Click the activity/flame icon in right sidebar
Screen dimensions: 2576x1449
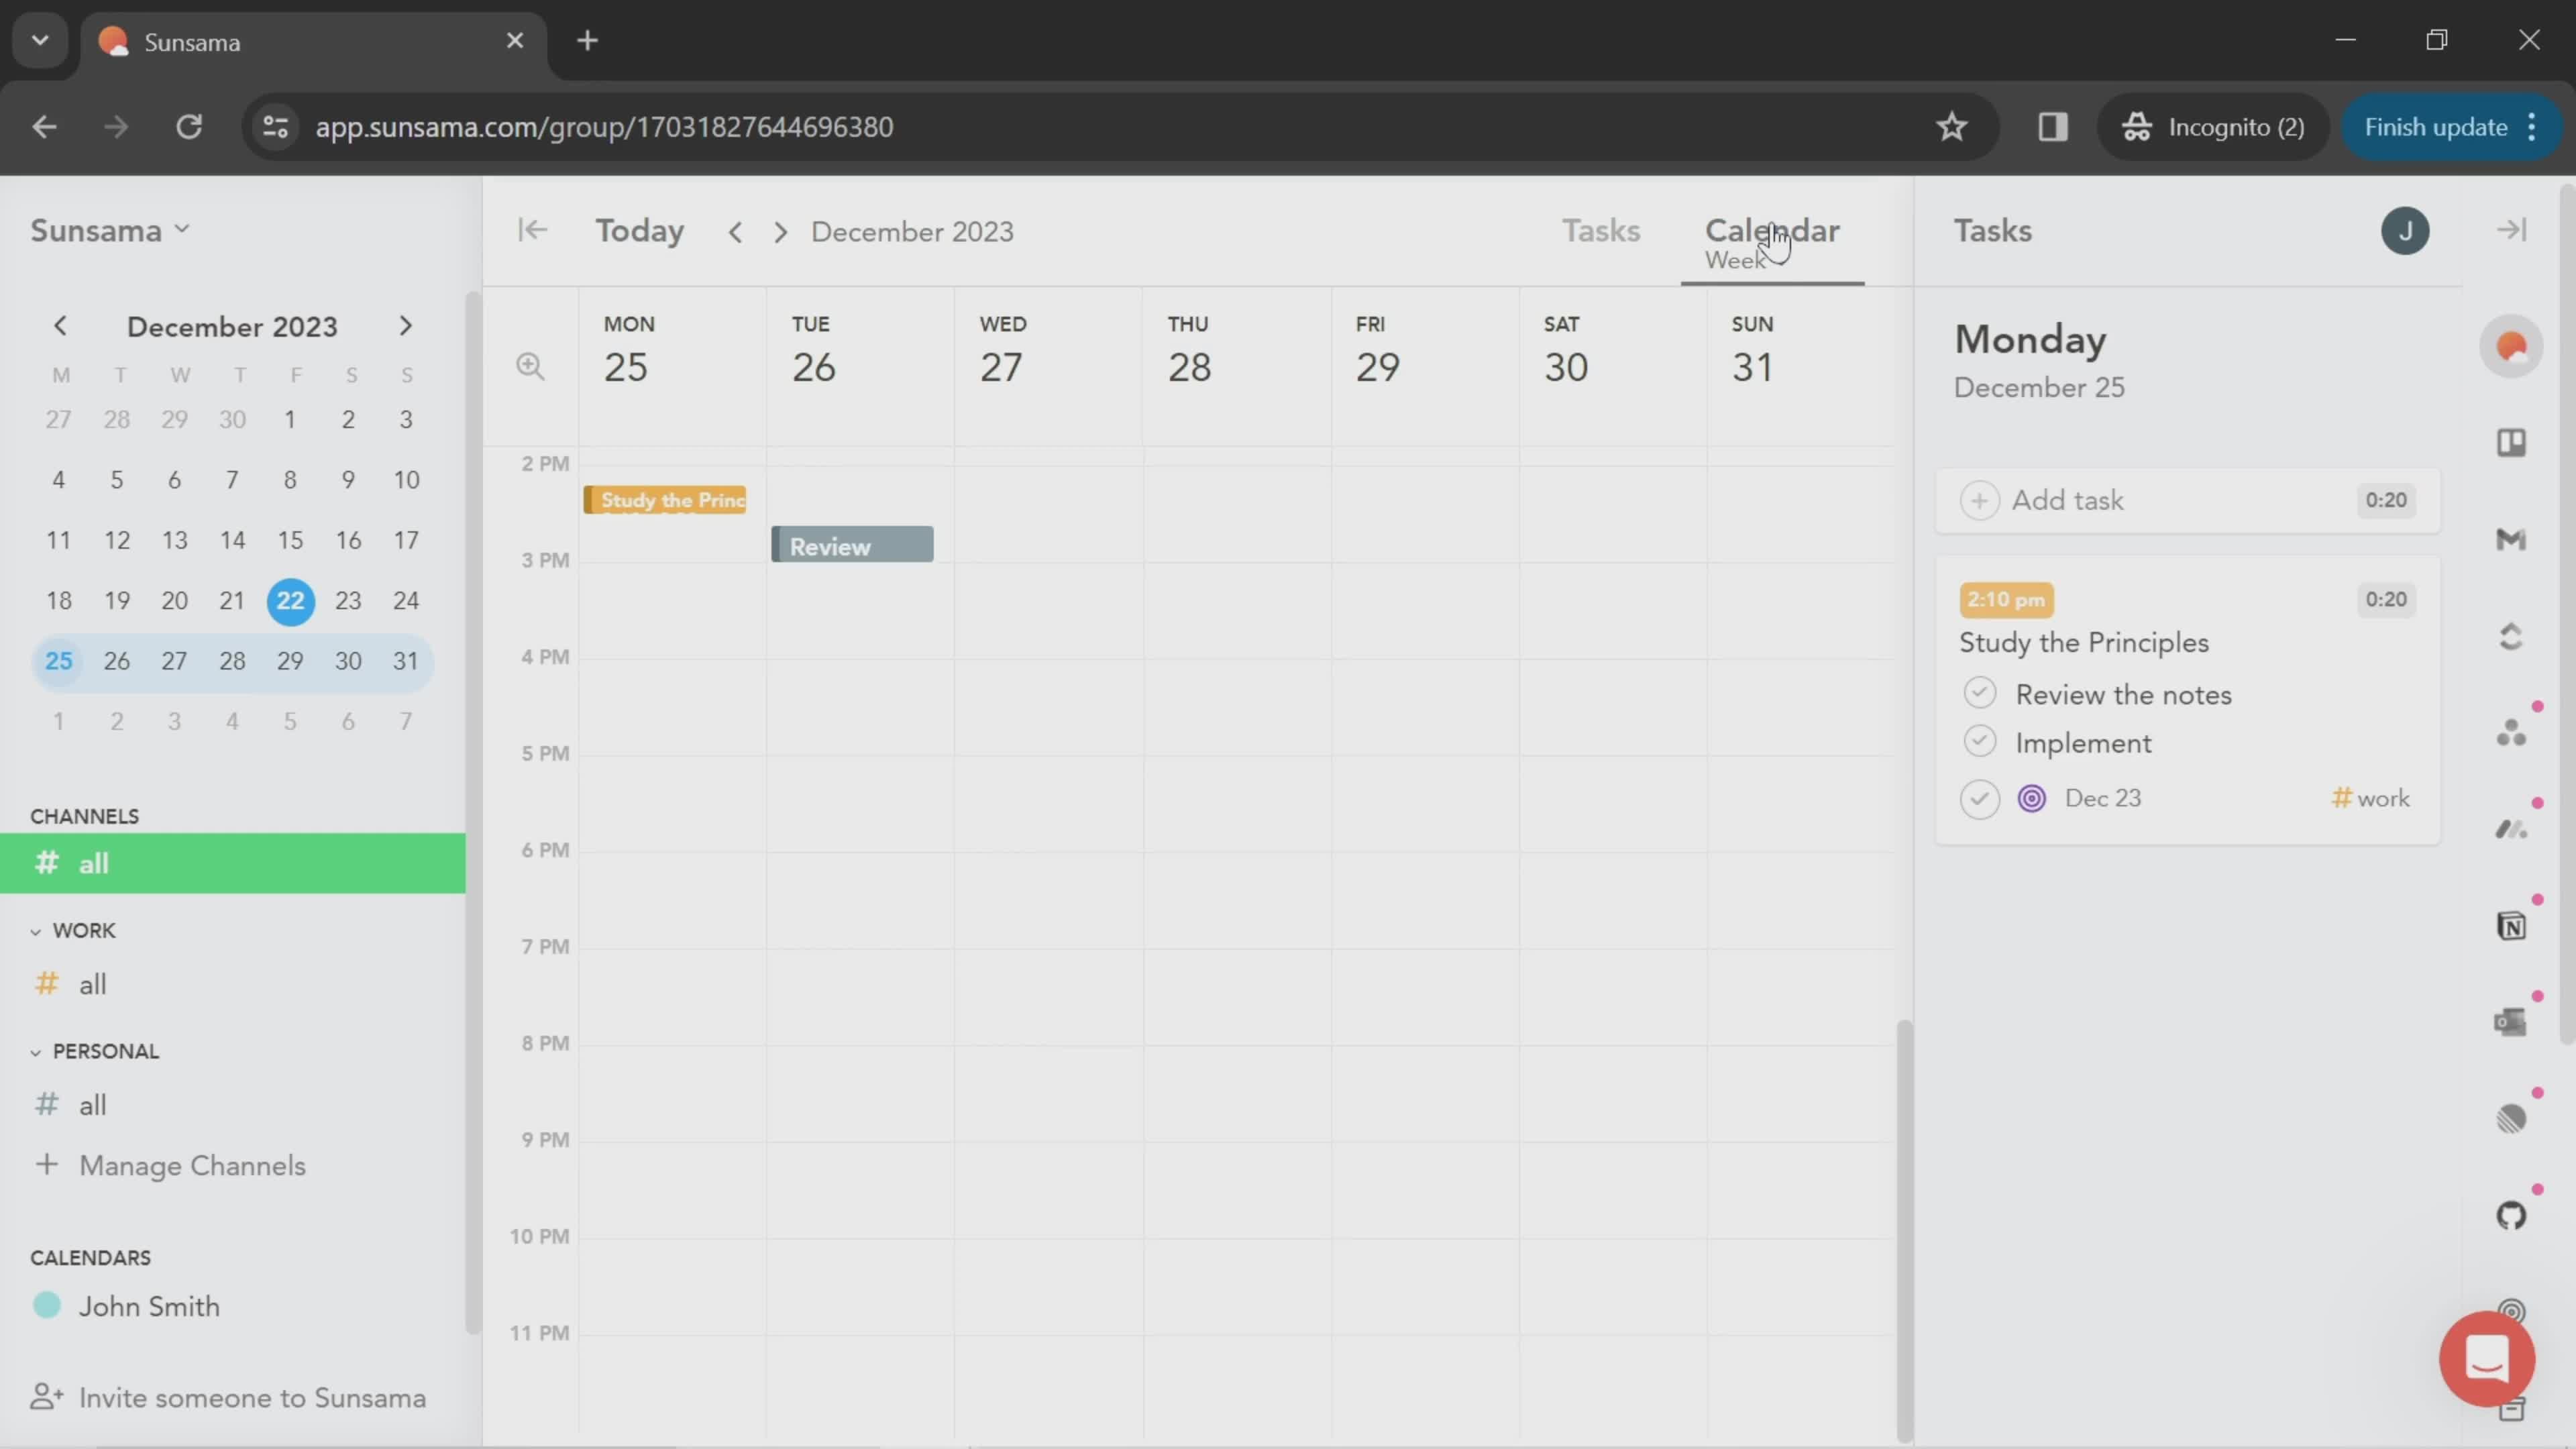click(x=2514, y=350)
